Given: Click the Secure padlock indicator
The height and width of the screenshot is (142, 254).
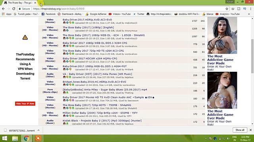Looking at the screenshot, I should (x=24, y=9).
